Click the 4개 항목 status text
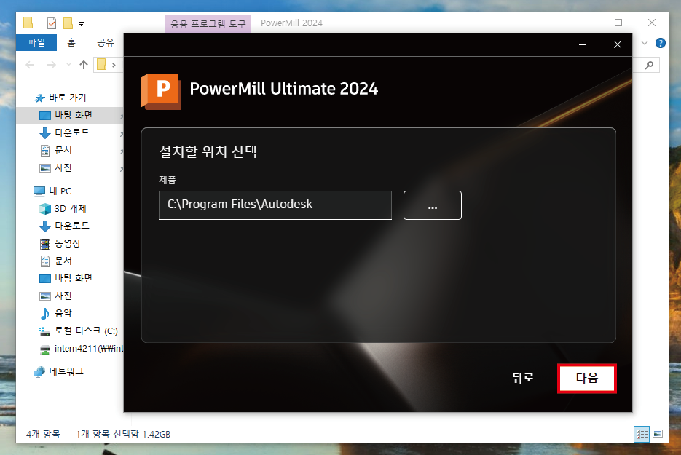Image resolution: width=681 pixels, height=455 pixels. [43, 434]
